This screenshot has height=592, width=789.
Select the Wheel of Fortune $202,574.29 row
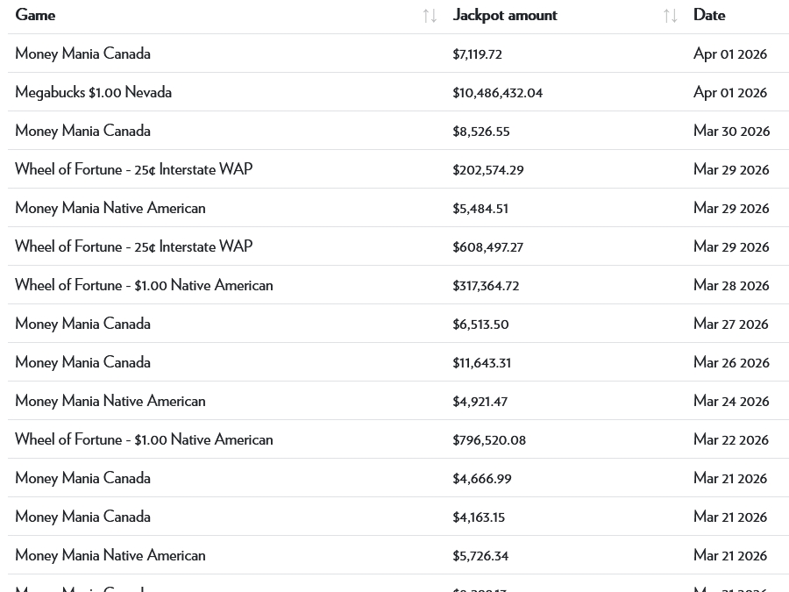pyautogui.click(x=133, y=169)
